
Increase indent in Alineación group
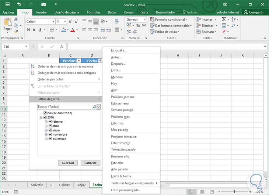(x=109, y=30)
